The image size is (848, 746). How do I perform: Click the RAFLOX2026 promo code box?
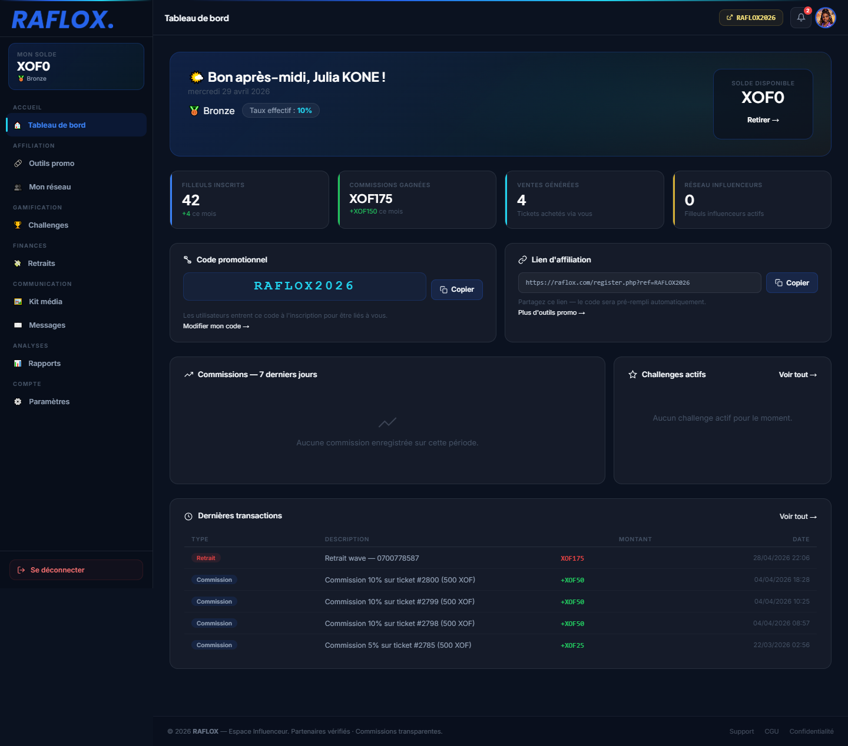tap(304, 287)
